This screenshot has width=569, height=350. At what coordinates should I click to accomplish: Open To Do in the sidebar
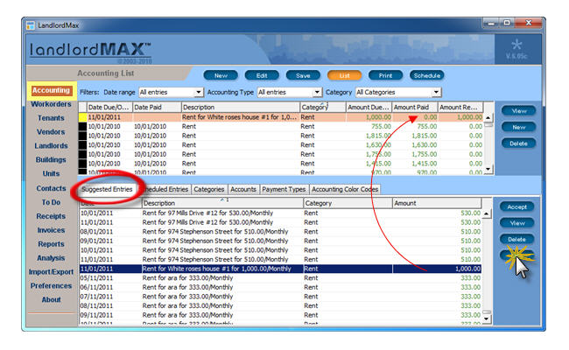[51, 202]
